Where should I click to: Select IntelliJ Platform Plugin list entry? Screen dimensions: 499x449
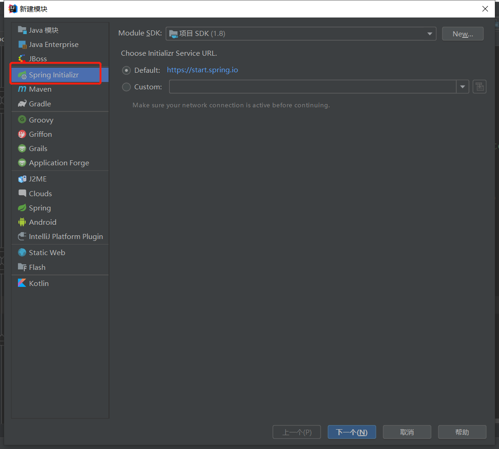[x=66, y=236]
